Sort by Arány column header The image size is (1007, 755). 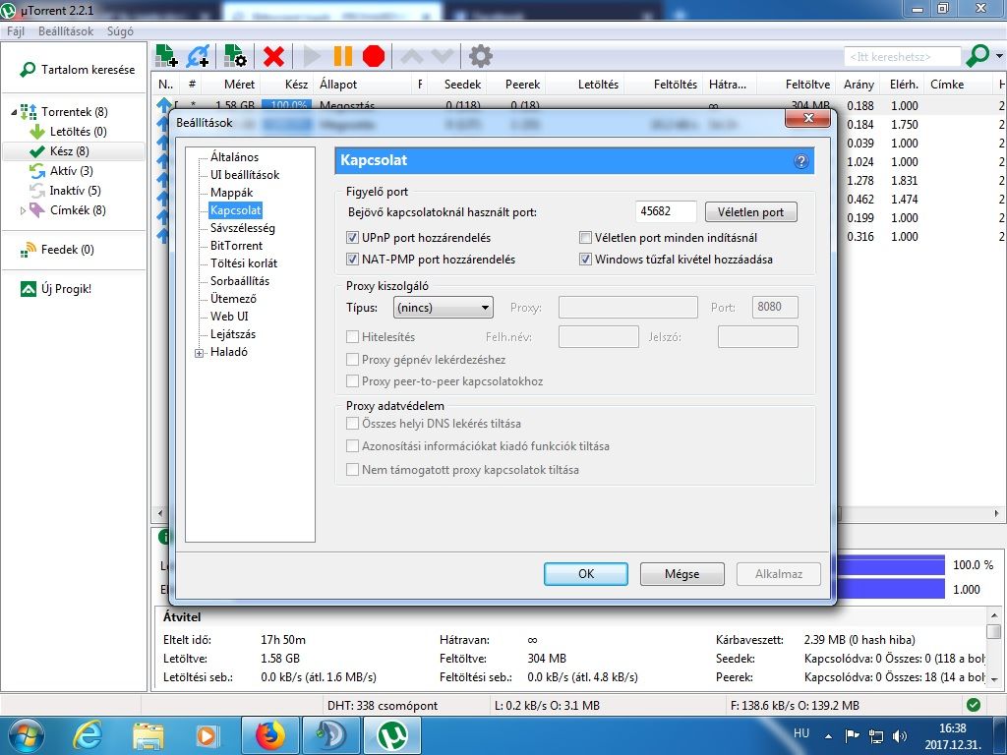[859, 85]
